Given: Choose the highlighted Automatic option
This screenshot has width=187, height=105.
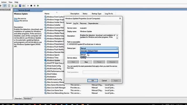Looking at the screenshot, I should point(99,53).
